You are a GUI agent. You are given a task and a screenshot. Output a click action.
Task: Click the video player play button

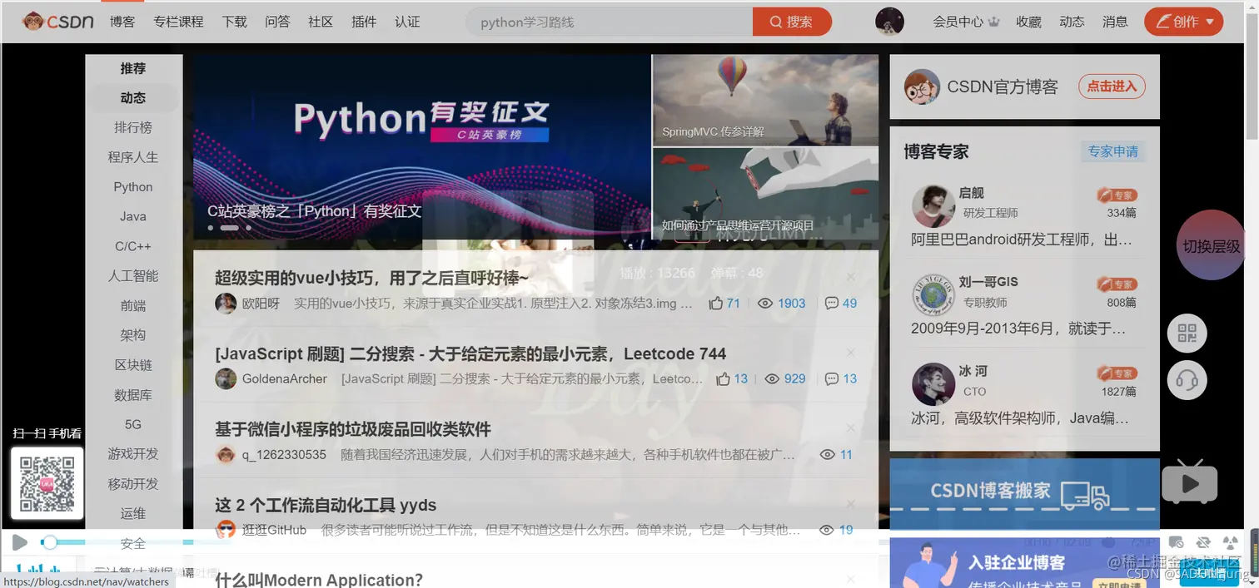[19, 542]
